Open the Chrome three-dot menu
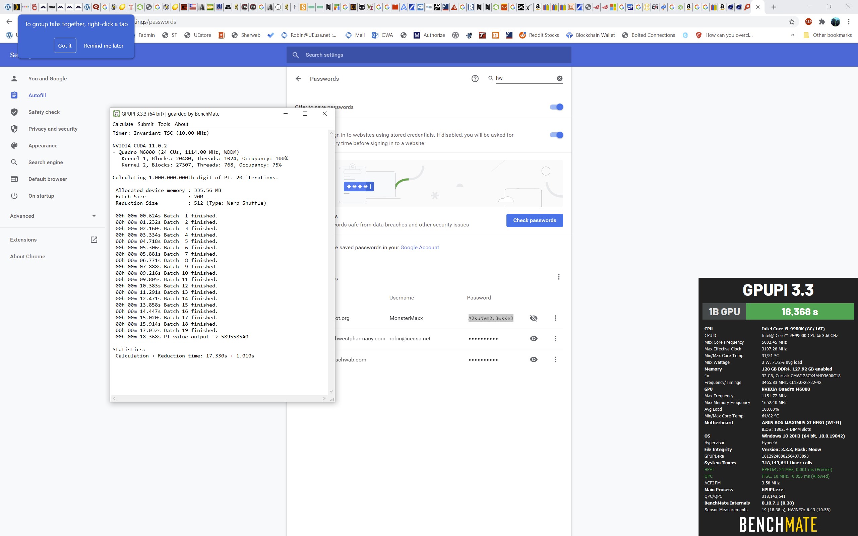 tap(849, 22)
